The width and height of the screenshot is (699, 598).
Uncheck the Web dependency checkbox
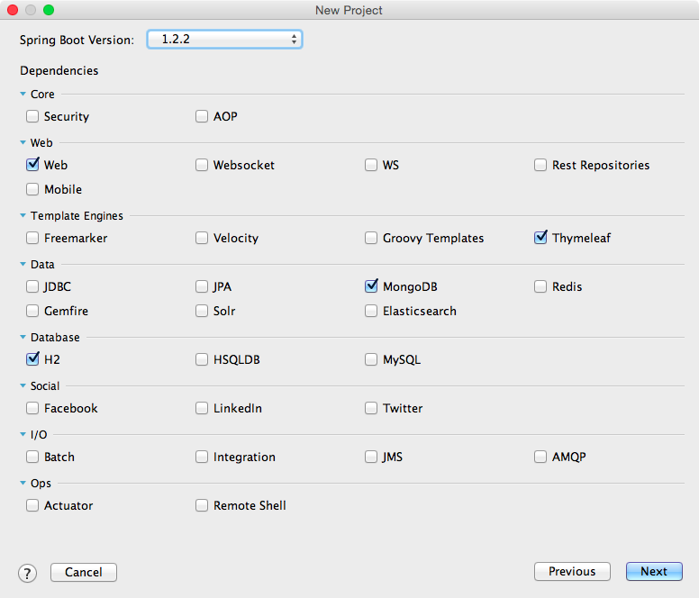click(32, 165)
